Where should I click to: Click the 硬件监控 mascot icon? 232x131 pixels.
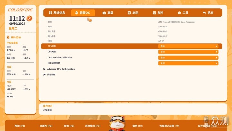point(8,37)
